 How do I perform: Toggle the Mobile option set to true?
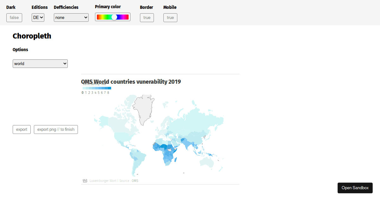[x=170, y=18]
